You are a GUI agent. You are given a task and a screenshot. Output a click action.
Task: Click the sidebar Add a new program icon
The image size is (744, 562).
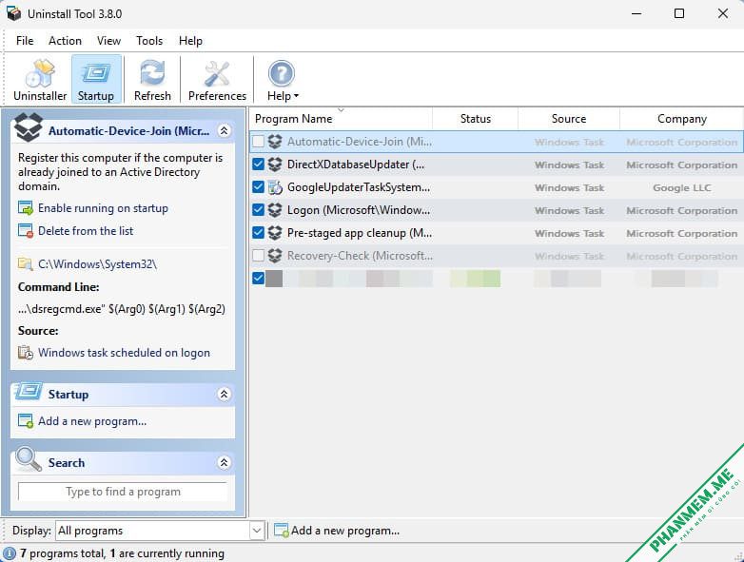point(25,420)
